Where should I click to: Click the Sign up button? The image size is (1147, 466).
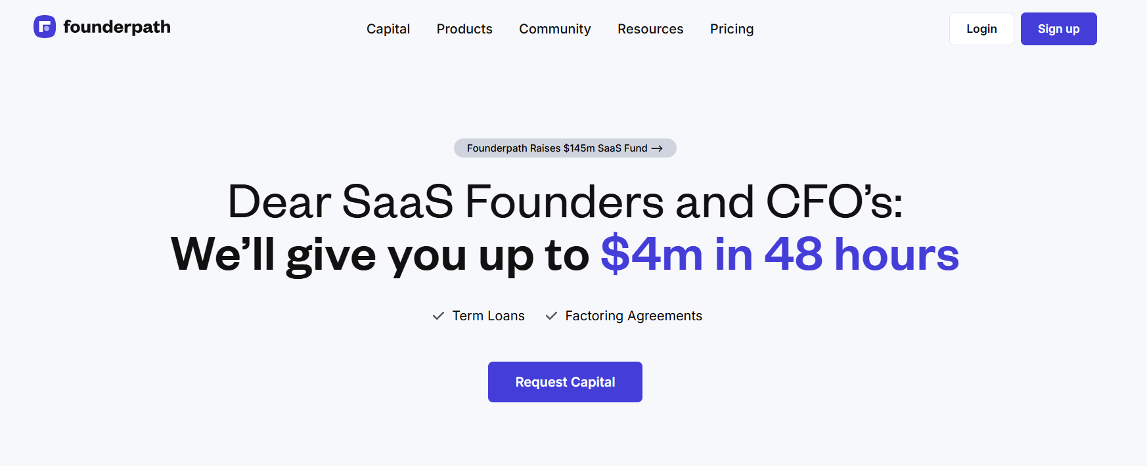pos(1058,29)
